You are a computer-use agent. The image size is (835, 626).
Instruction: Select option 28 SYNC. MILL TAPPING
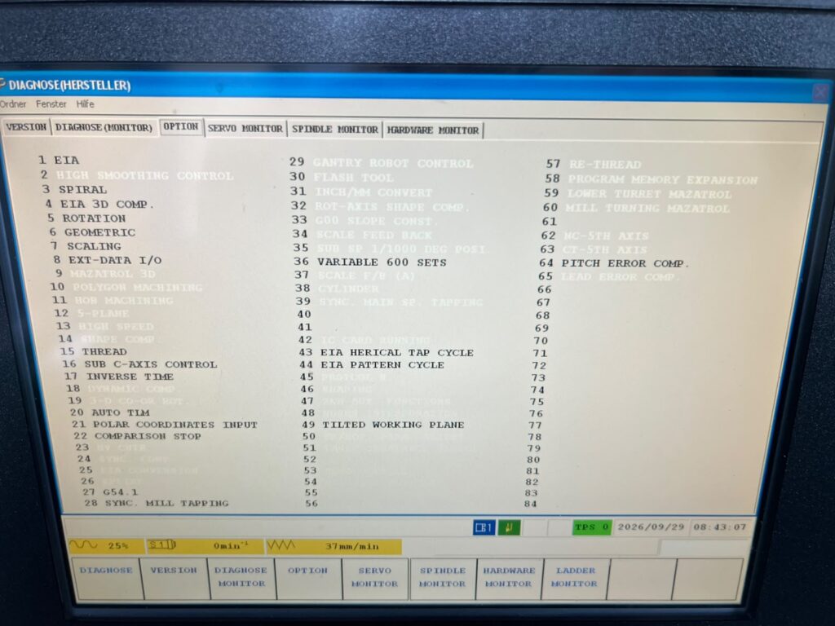(x=157, y=503)
